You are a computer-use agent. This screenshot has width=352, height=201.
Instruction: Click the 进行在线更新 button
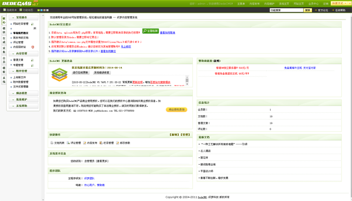tap(80, 73)
